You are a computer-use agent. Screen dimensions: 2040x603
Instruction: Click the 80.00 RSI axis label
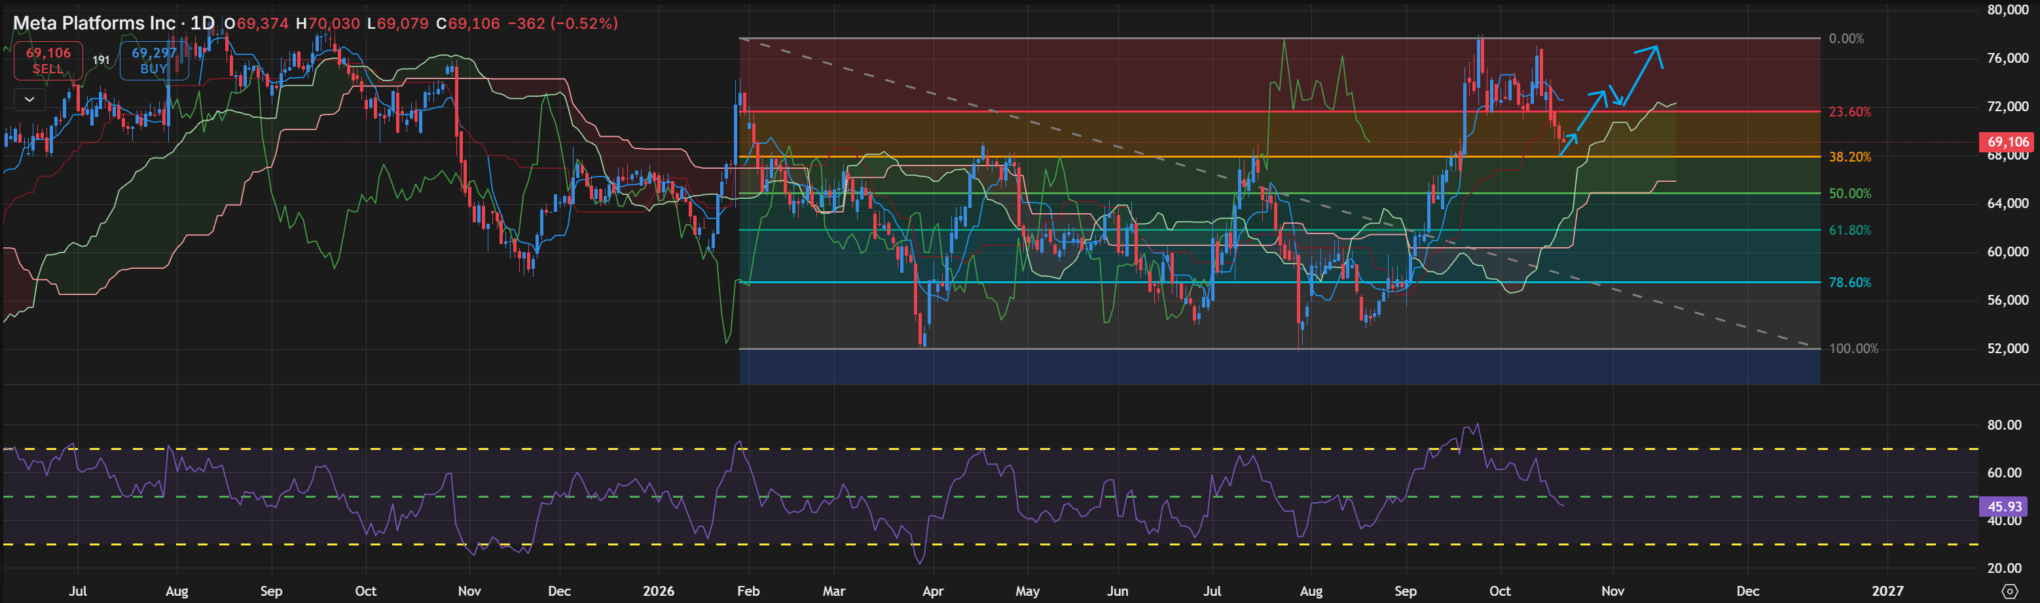pyautogui.click(x=2005, y=425)
